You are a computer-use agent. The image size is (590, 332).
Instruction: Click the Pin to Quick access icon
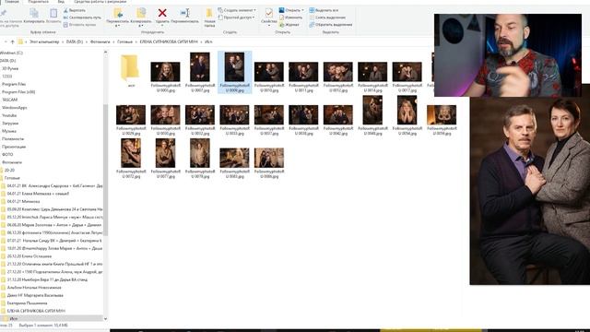tap(4, 14)
